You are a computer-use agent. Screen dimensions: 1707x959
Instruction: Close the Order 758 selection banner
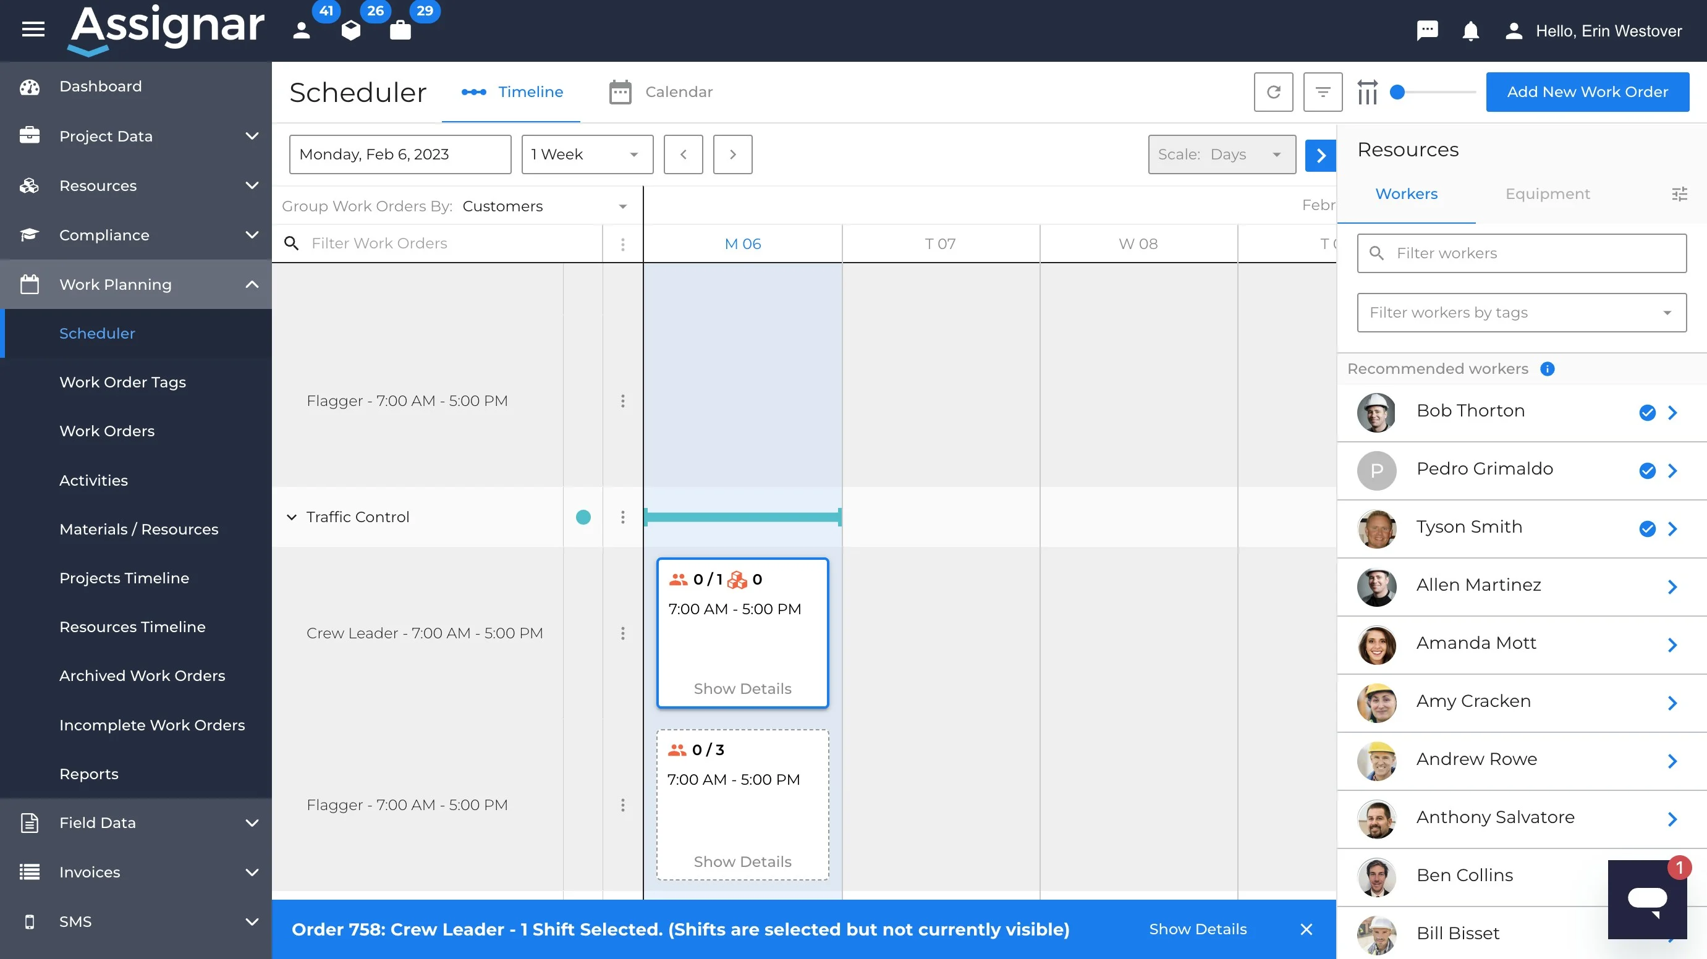[1305, 929]
